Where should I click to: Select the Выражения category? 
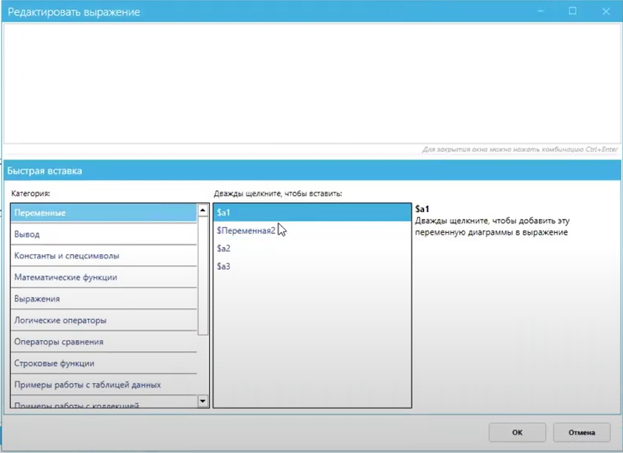[103, 299]
